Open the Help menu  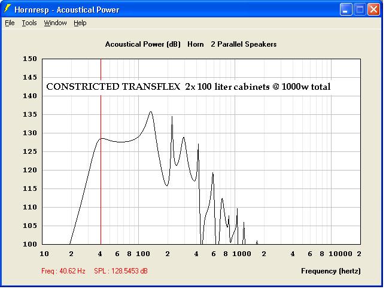click(80, 23)
